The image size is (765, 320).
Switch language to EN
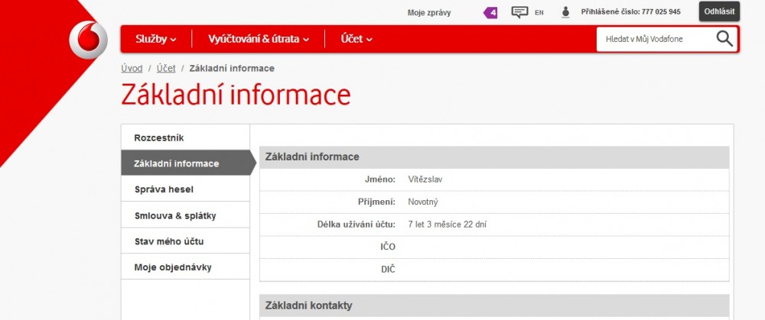click(539, 13)
